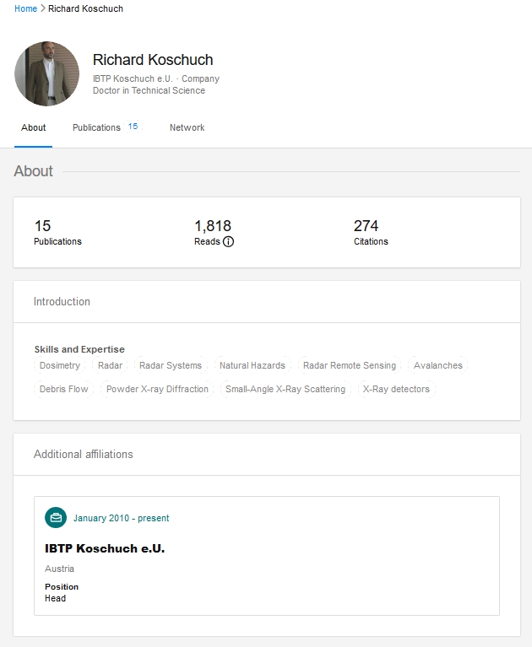Click the breadcrumb chevron after Home
The image size is (532, 647).
43,8
